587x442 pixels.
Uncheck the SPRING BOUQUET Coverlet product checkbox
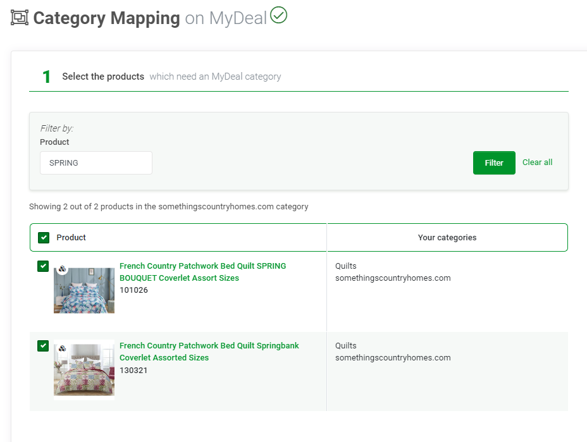tap(43, 266)
